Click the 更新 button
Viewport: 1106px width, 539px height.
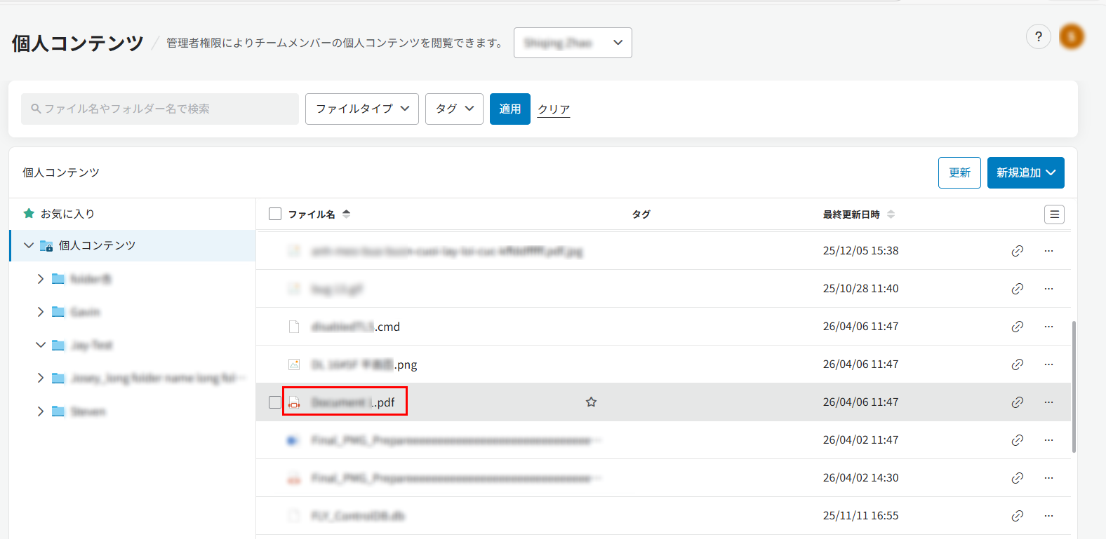(959, 172)
